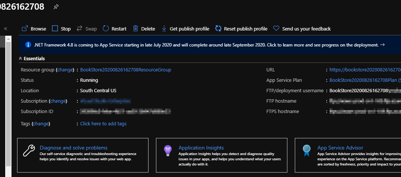Change the tags

click(41, 123)
